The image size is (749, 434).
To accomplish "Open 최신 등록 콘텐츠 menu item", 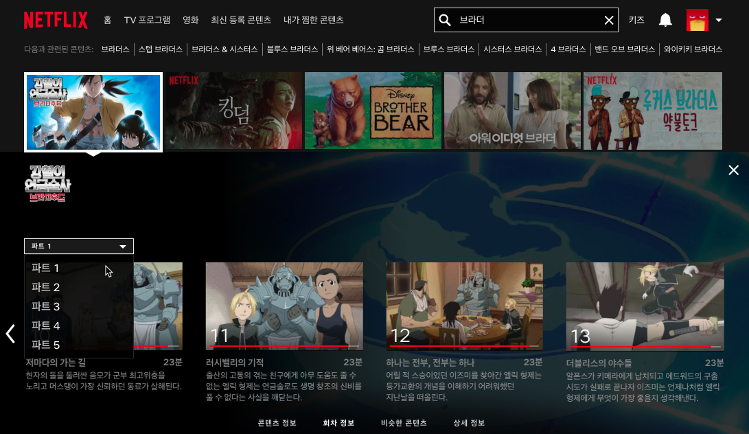I will coord(241,20).
